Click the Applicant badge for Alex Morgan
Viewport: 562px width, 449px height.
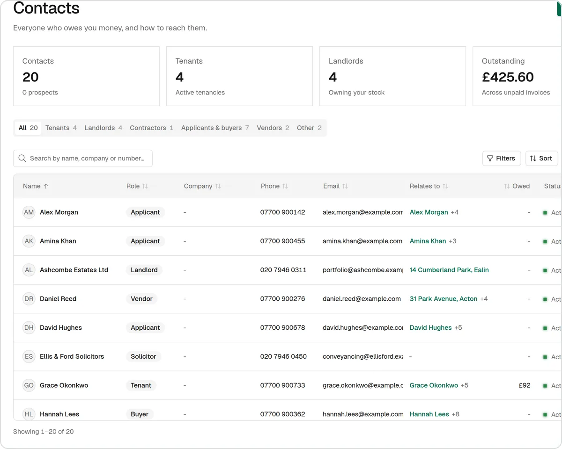point(145,212)
